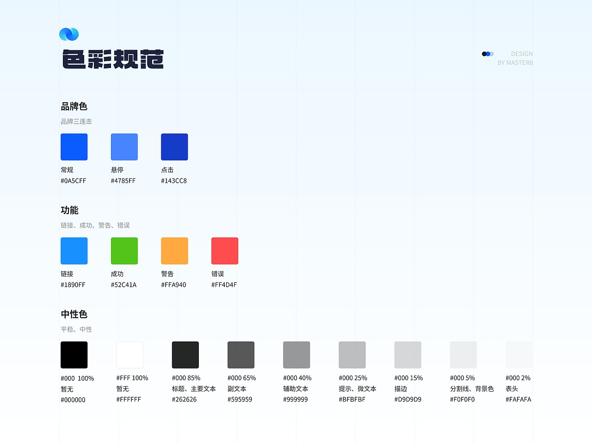592x444 pixels.
Task: Click the 分割线、背景色 usage label
Action: pyautogui.click(x=472, y=389)
